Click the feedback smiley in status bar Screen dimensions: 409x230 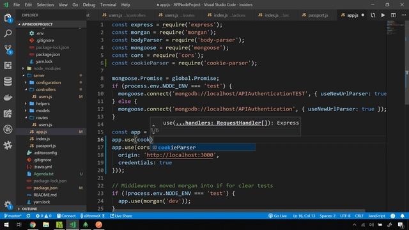(393, 216)
